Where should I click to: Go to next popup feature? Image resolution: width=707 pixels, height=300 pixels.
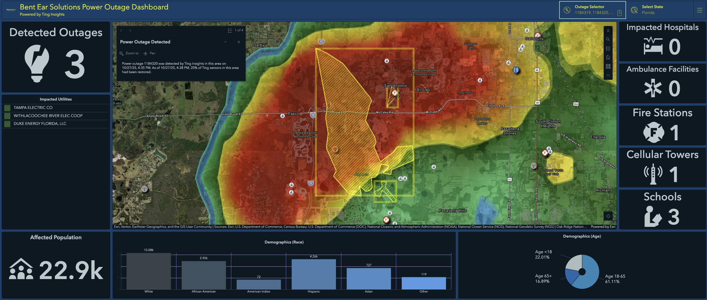tap(130, 30)
